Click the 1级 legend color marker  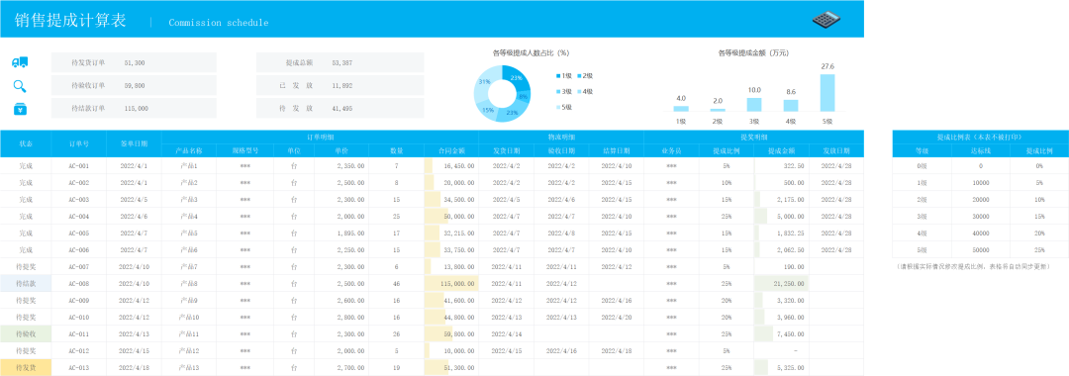pos(559,75)
